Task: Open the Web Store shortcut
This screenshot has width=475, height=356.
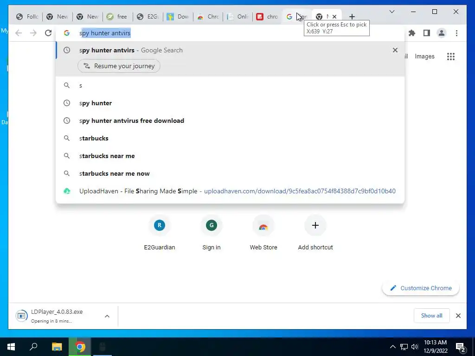Action: click(263, 233)
